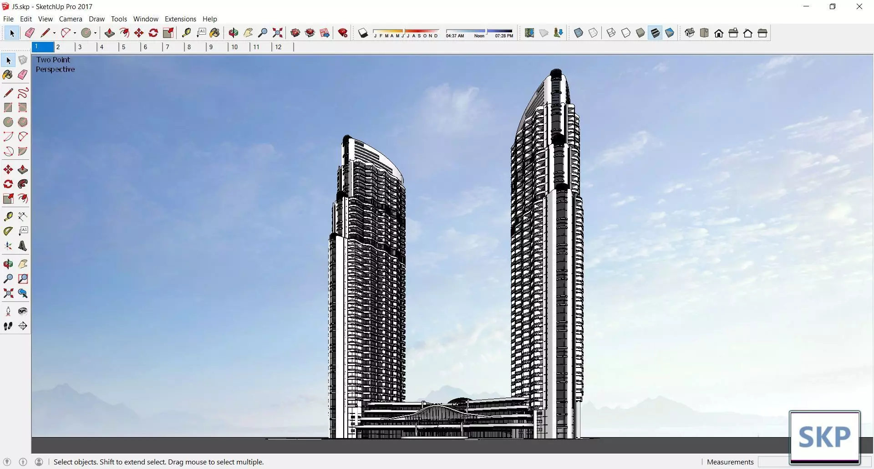Pick the Pie arc tool
The height and width of the screenshot is (469, 874).
point(23,151)
